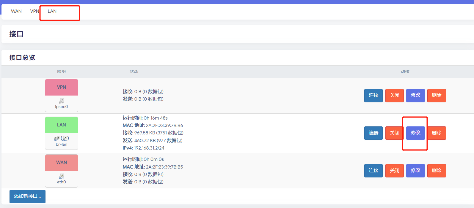Screen dimensions: 474x208
Task: Edit the LAN interface via 修改
Action: 415,133
